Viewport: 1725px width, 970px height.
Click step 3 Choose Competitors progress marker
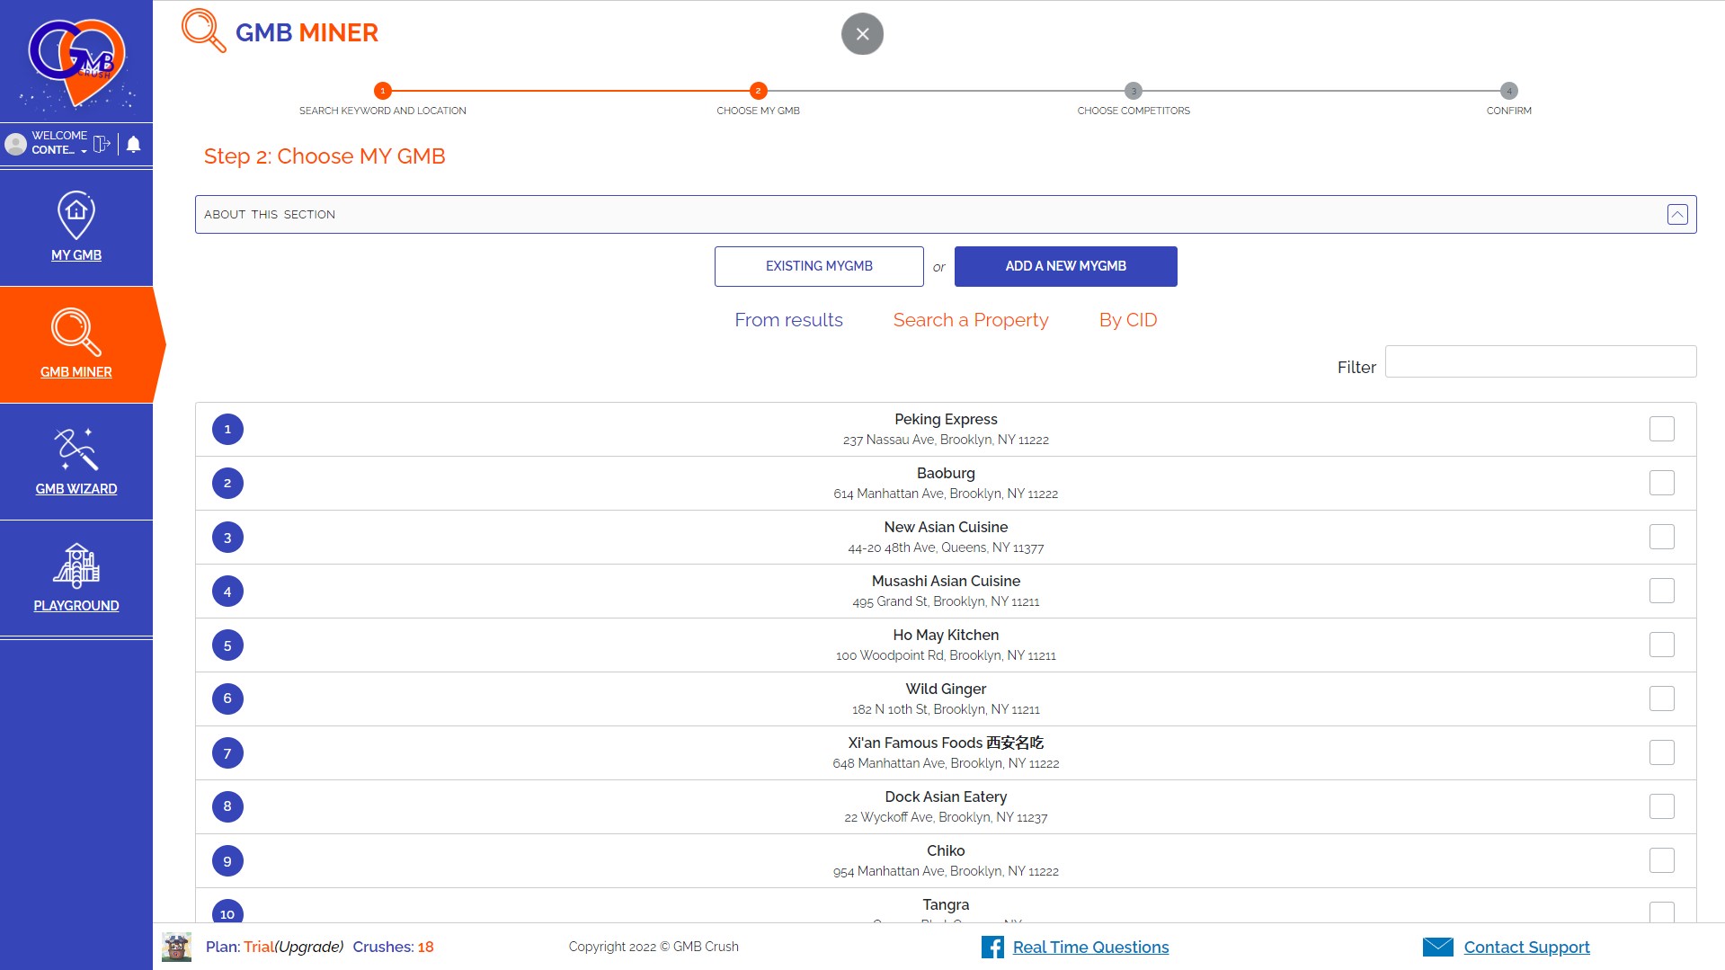pos(1133,91)
